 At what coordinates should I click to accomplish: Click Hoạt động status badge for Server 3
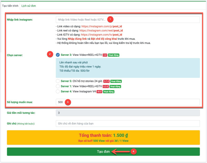(x=114, y=55)
